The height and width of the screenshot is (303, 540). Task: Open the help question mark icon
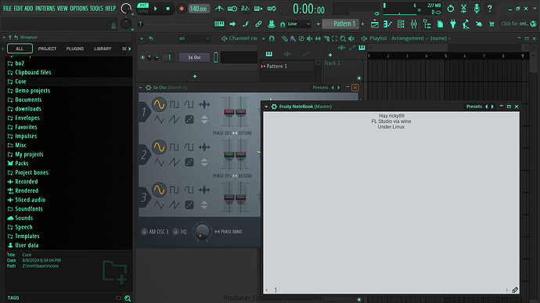click(489, 9)
